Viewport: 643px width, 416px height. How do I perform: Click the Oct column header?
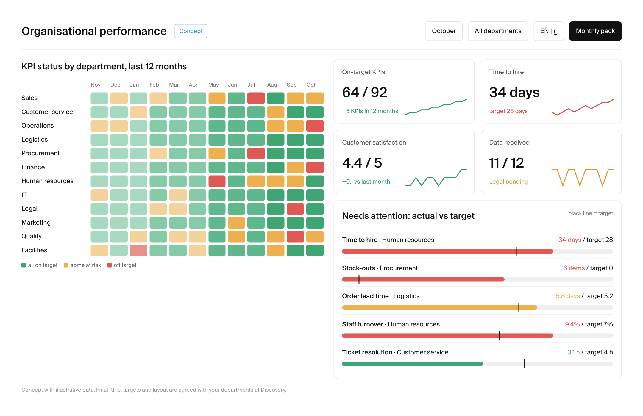[x=311, y=85]
